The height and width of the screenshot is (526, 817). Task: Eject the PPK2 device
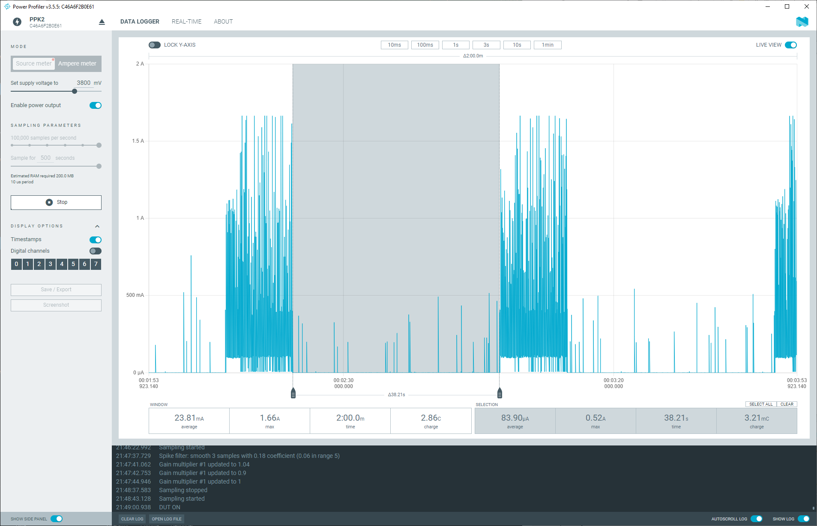coord(102,22)
